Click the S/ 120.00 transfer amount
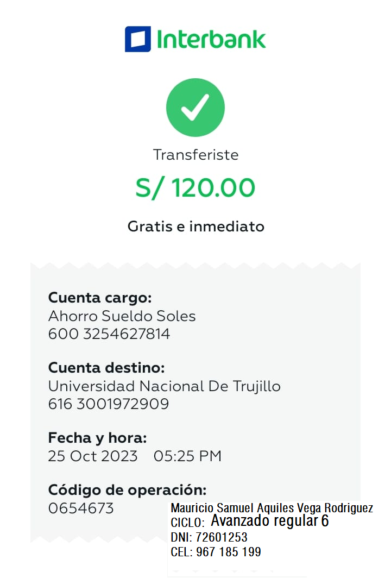 pyautogui.click(x=195, y=188)
